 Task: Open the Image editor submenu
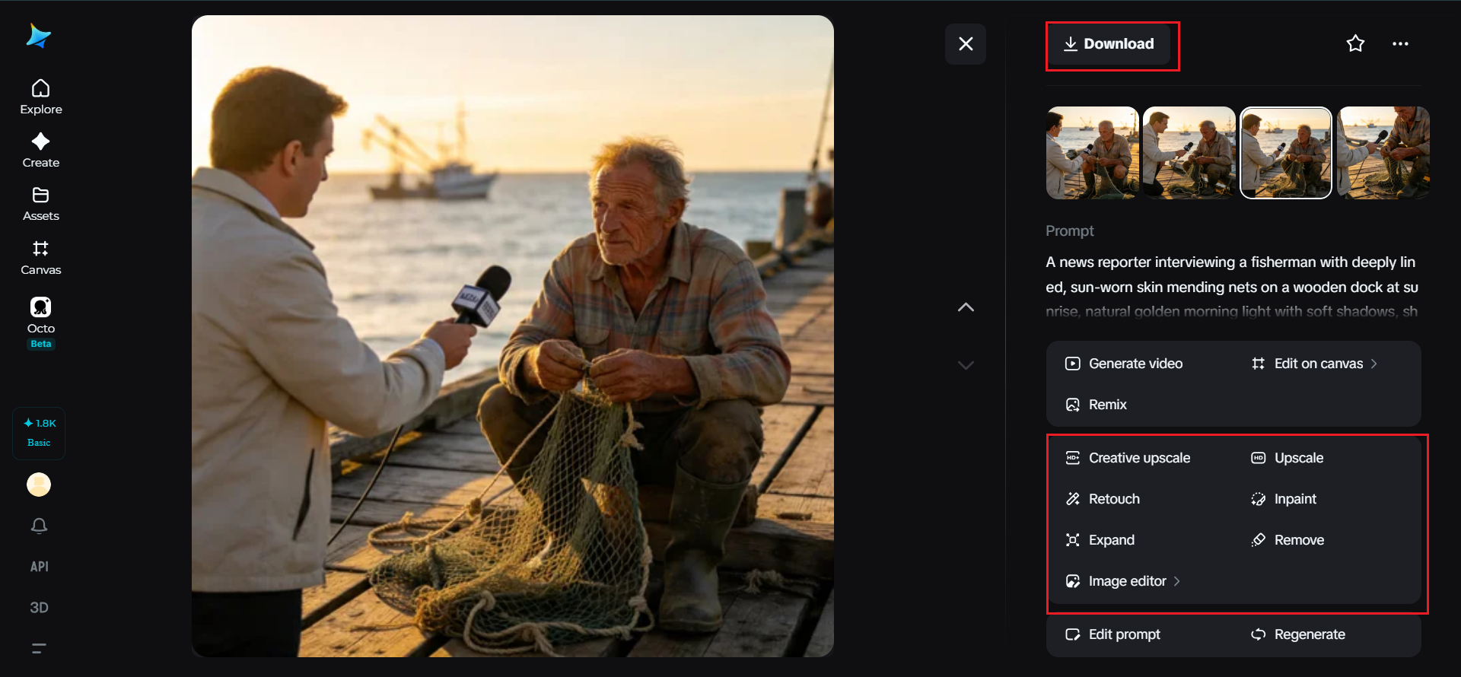[1123, 581]
